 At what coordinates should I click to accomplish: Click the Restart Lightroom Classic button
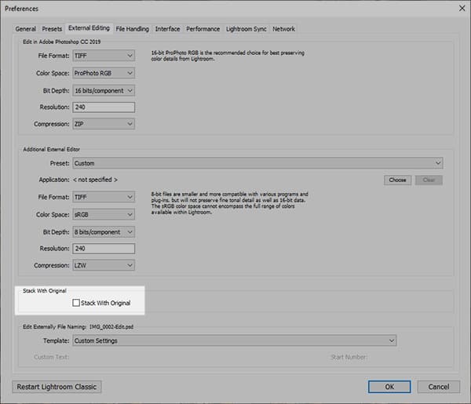point(57,387)
